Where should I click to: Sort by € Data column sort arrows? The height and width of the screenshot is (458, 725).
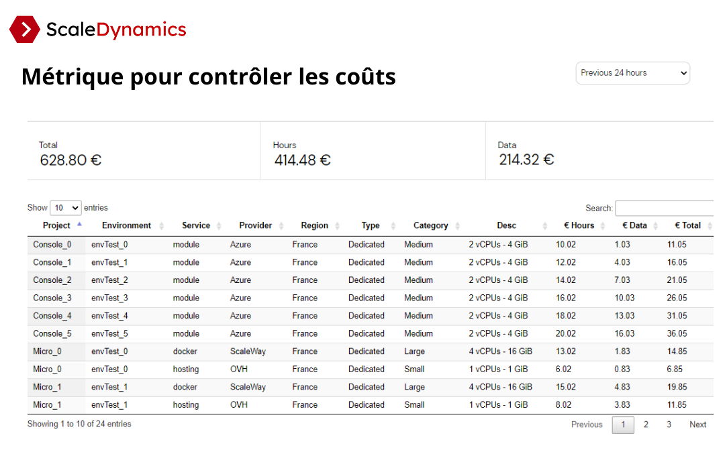coord(655,226)
